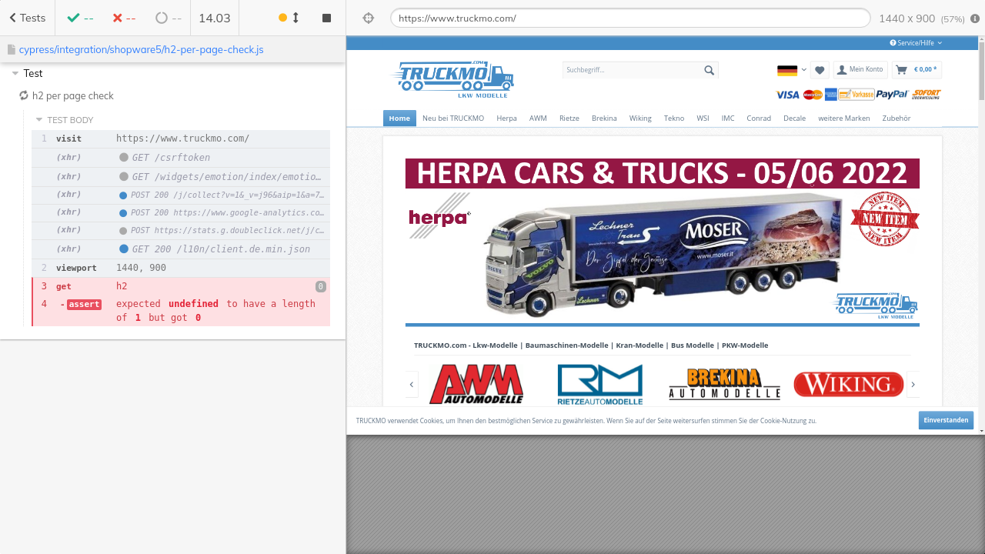Click next arrow on brand slider

pyautogui.click(x=913, y=384)
